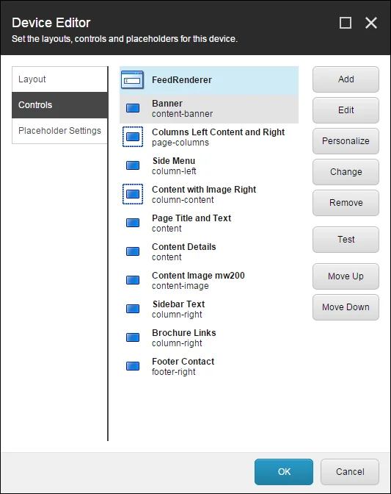
Task: Click the Content with Image Right icon
Action: click(x=133, y=194)
